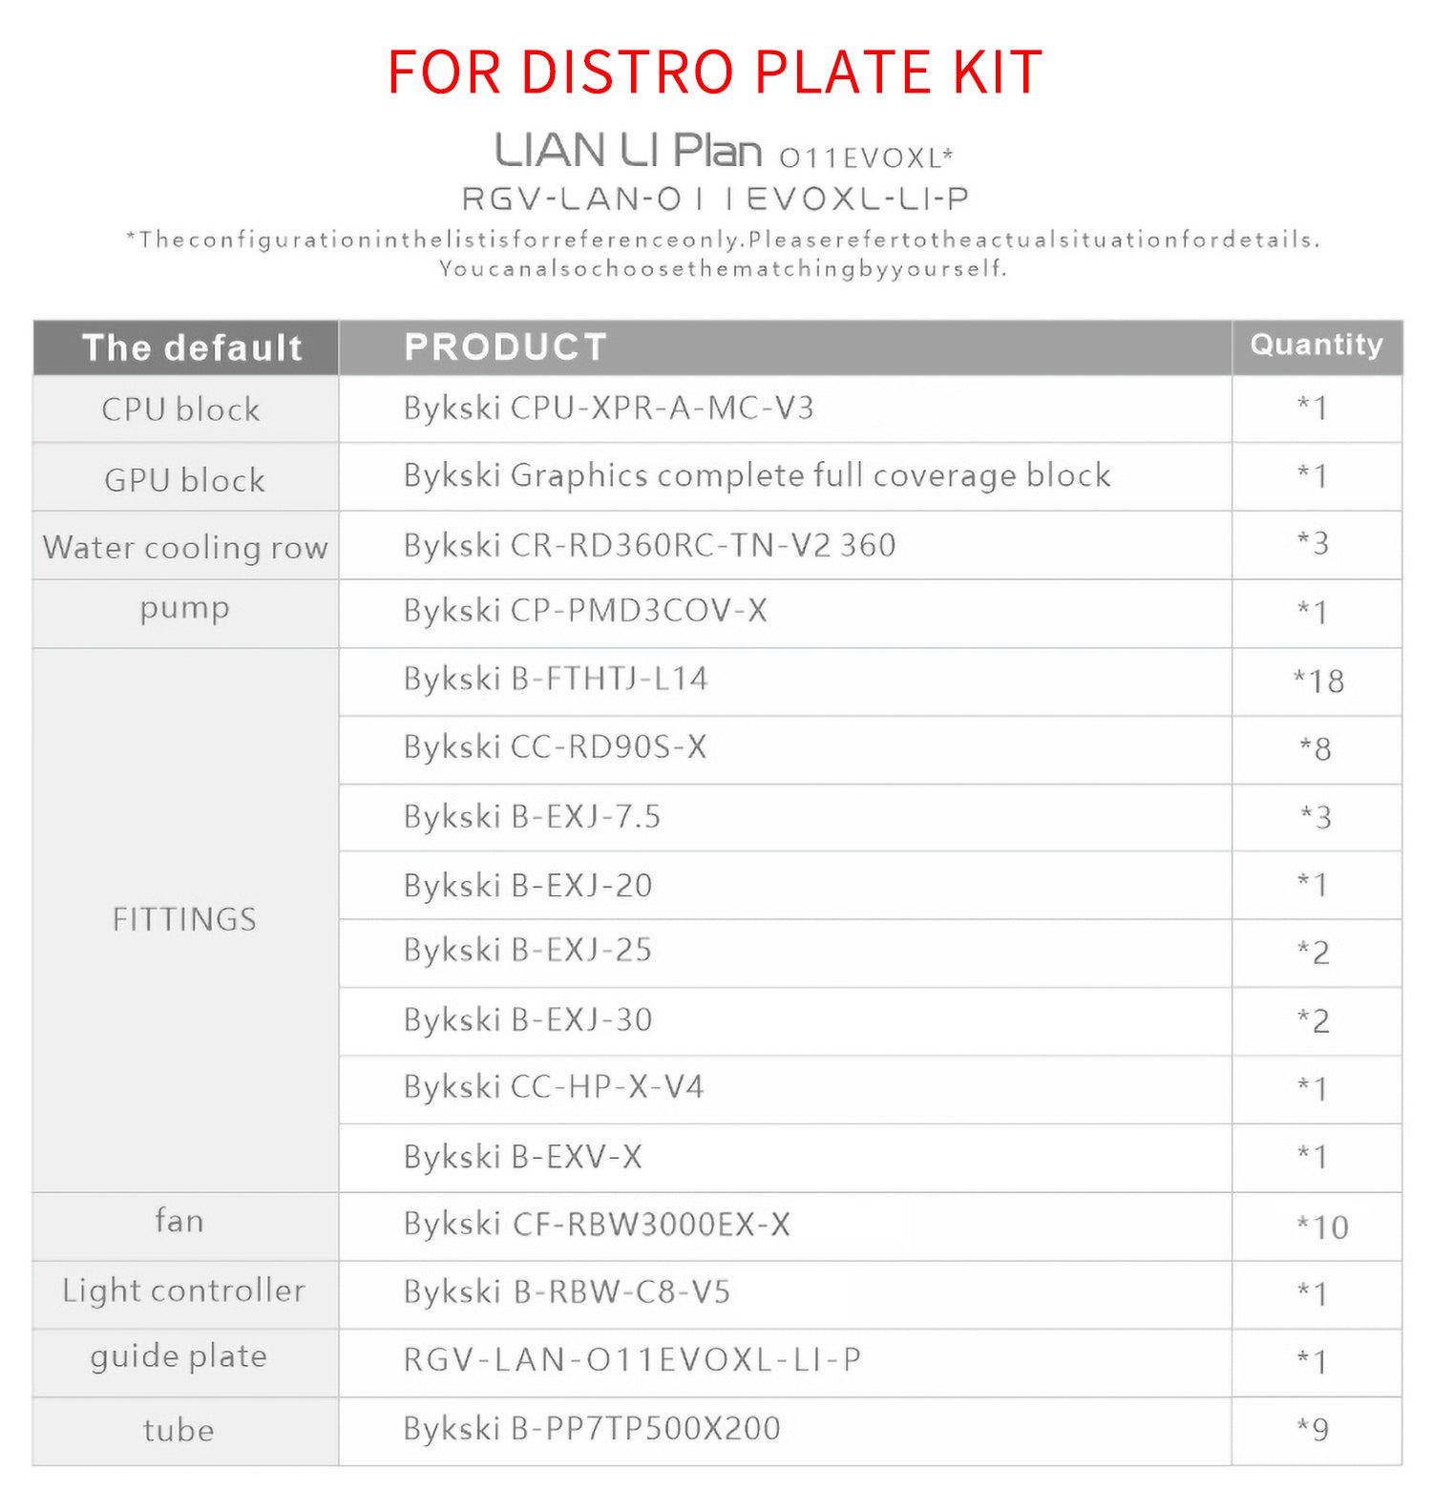The image size is (1432, 1511).
Task: Click the "Bykski CC-RD90S-X" fitting row
Action: (x=555, y=747)
